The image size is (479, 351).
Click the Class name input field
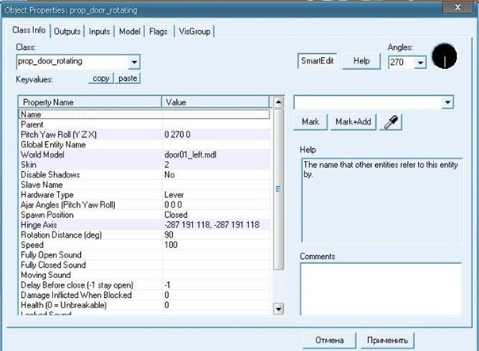[x=73, y=62]
